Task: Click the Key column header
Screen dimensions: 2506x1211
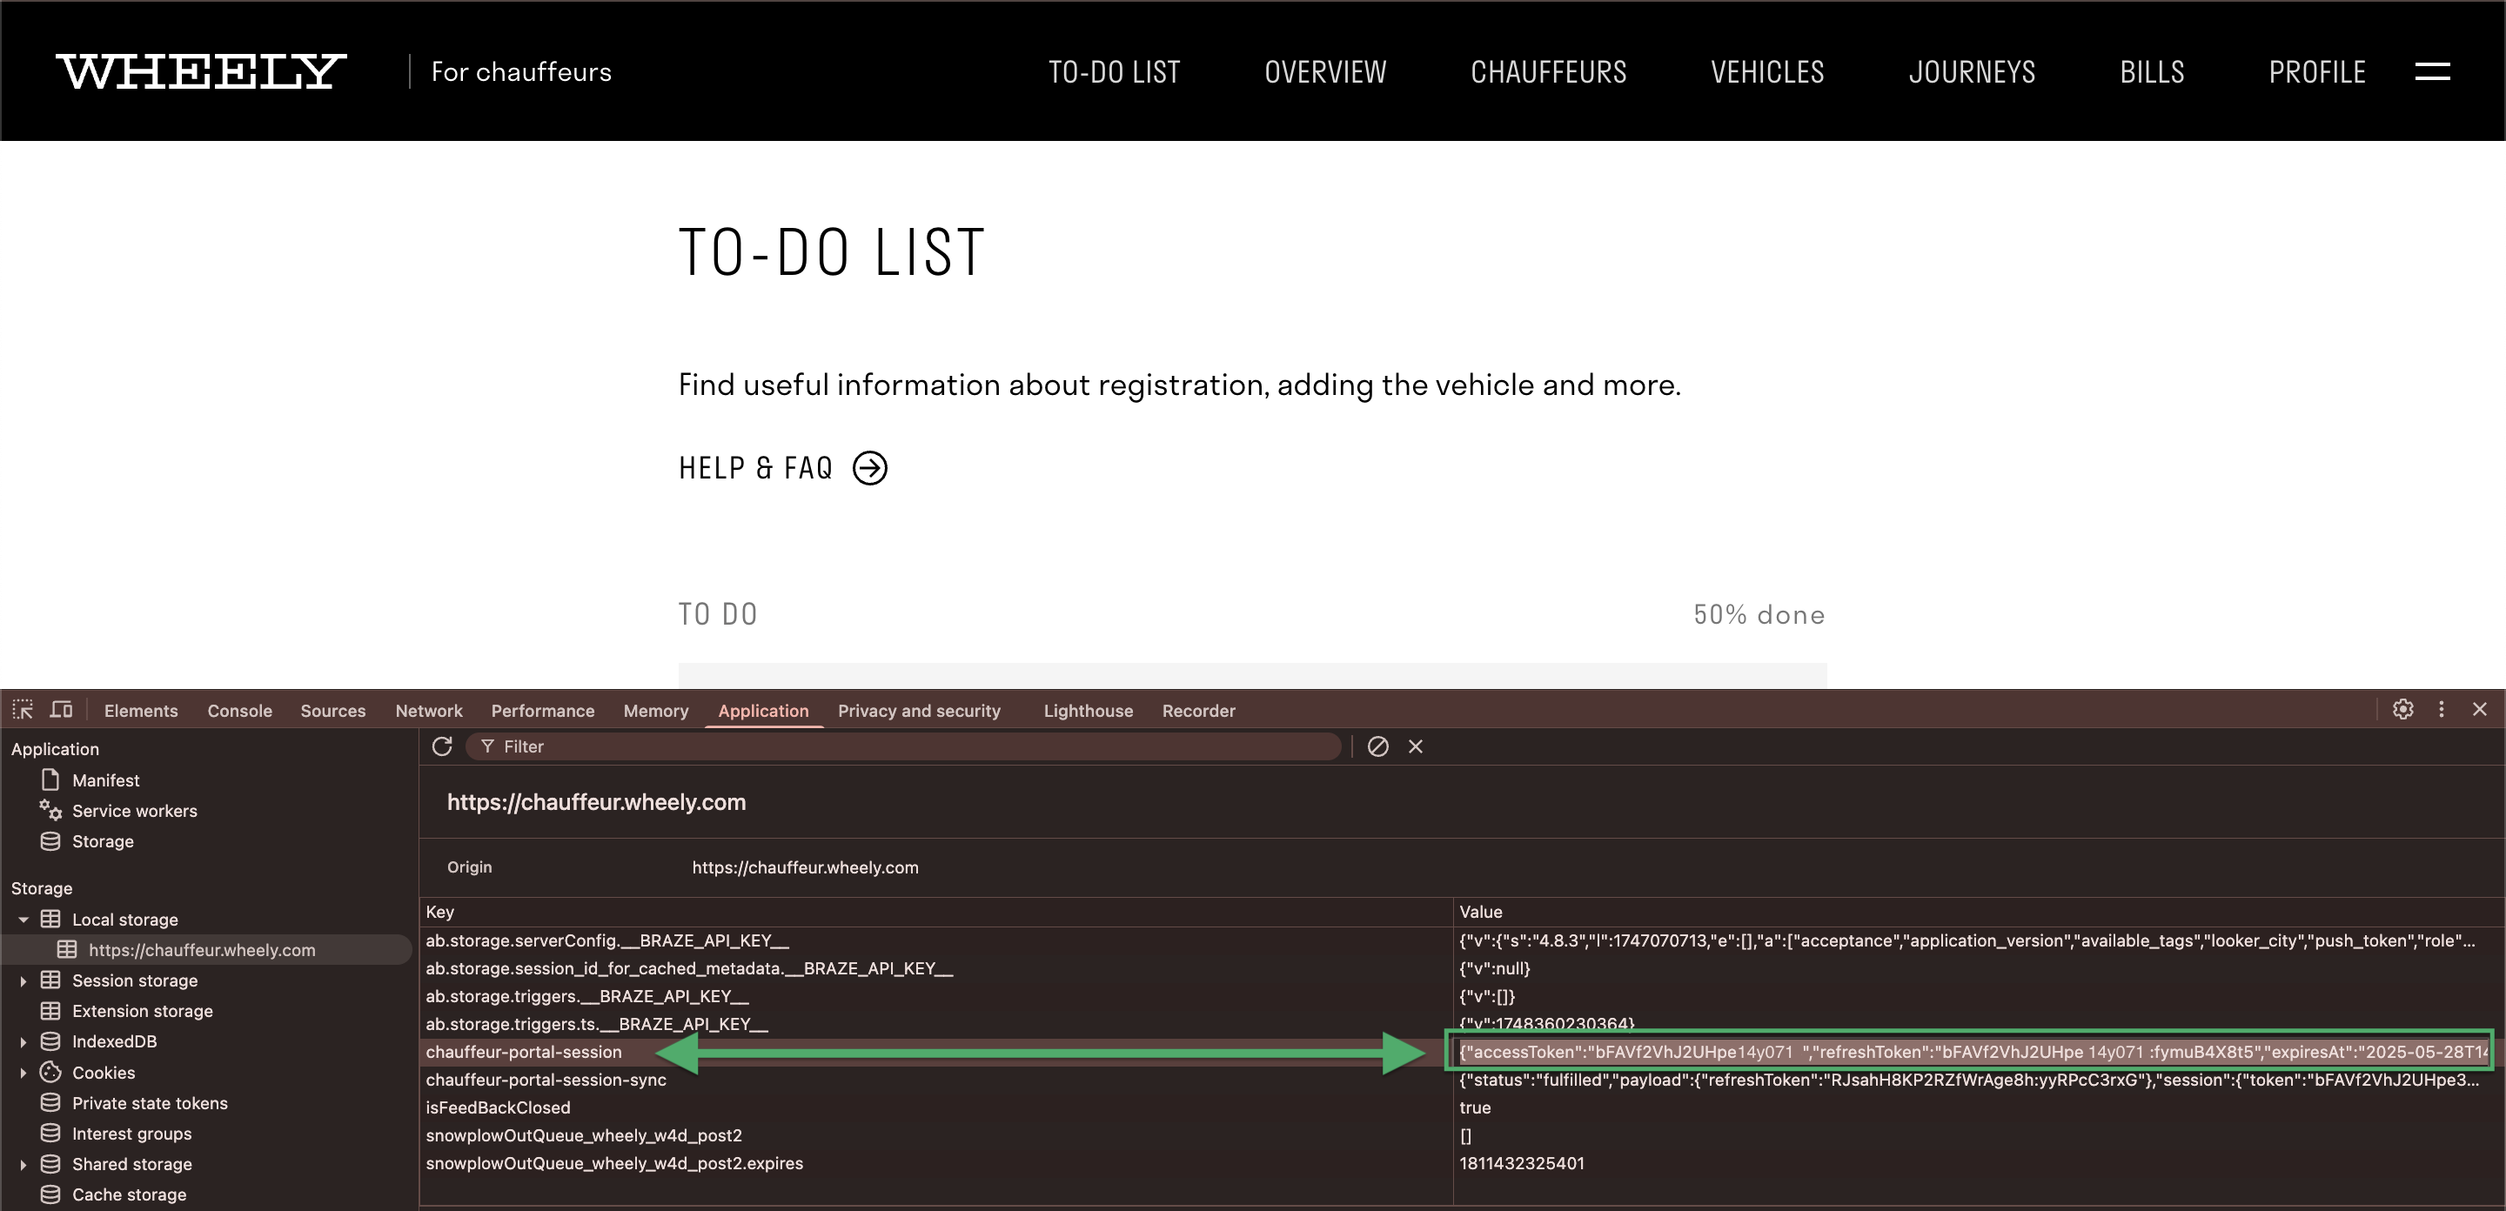Action: pyautogui.click(x=936, y=912)
